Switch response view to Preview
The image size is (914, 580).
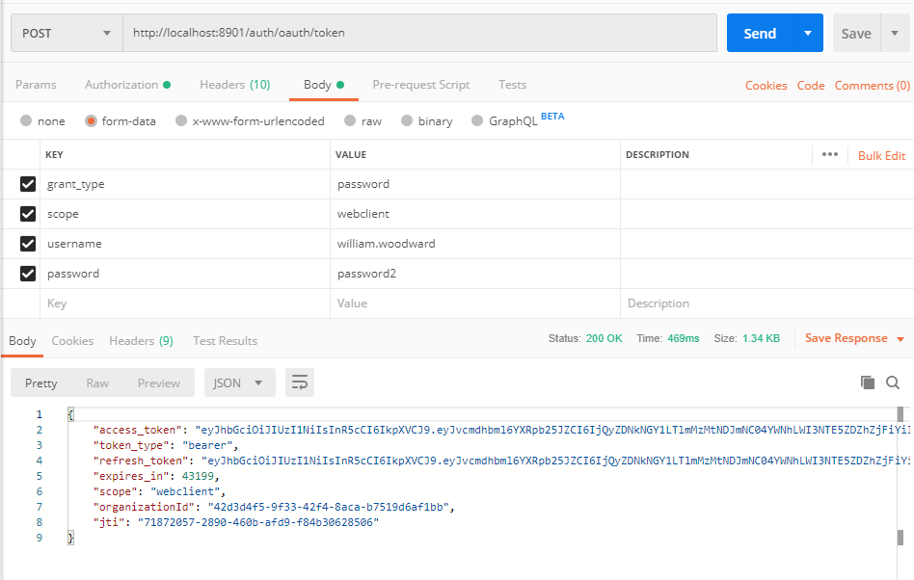(x=158, y=382)
